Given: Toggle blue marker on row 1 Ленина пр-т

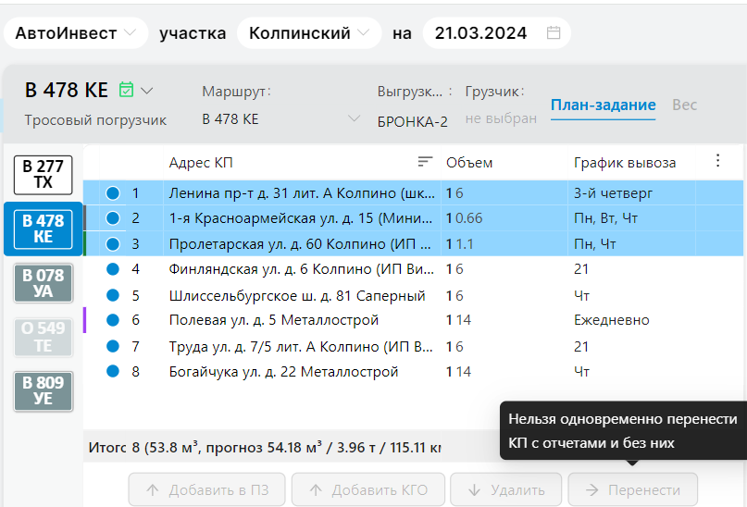Looking at the screenshot, I should click(113, 193).
